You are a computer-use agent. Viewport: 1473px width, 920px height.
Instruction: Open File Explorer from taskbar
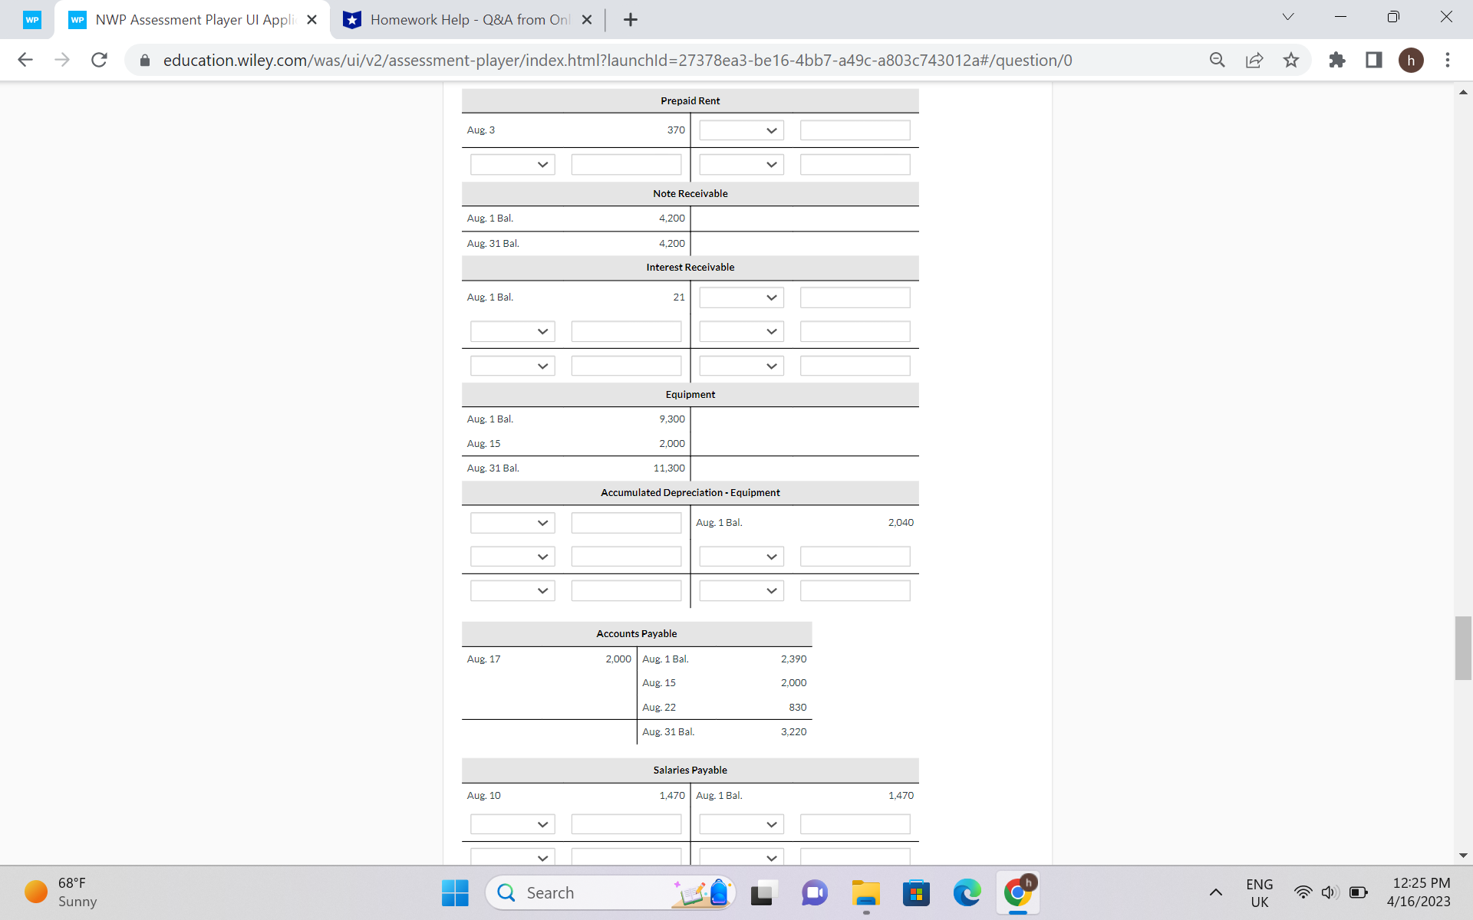pyautogui.click(x=865, y=893)
